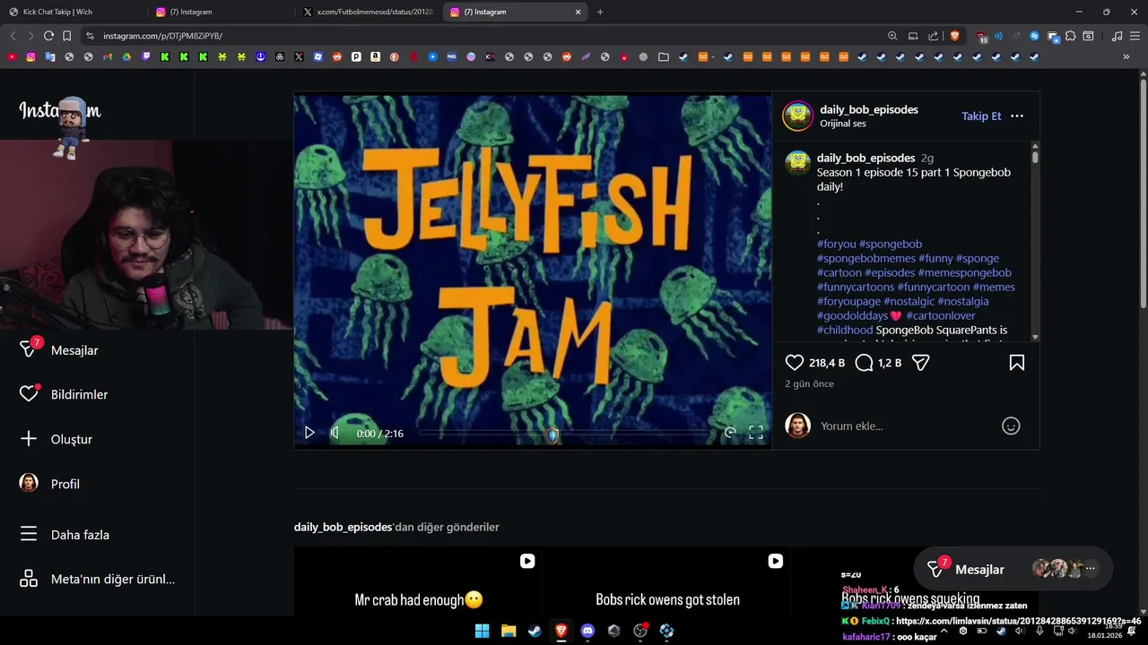Go to Profil in sidebar
This screenshot has height=645, width=1148.
pos(65,484)
